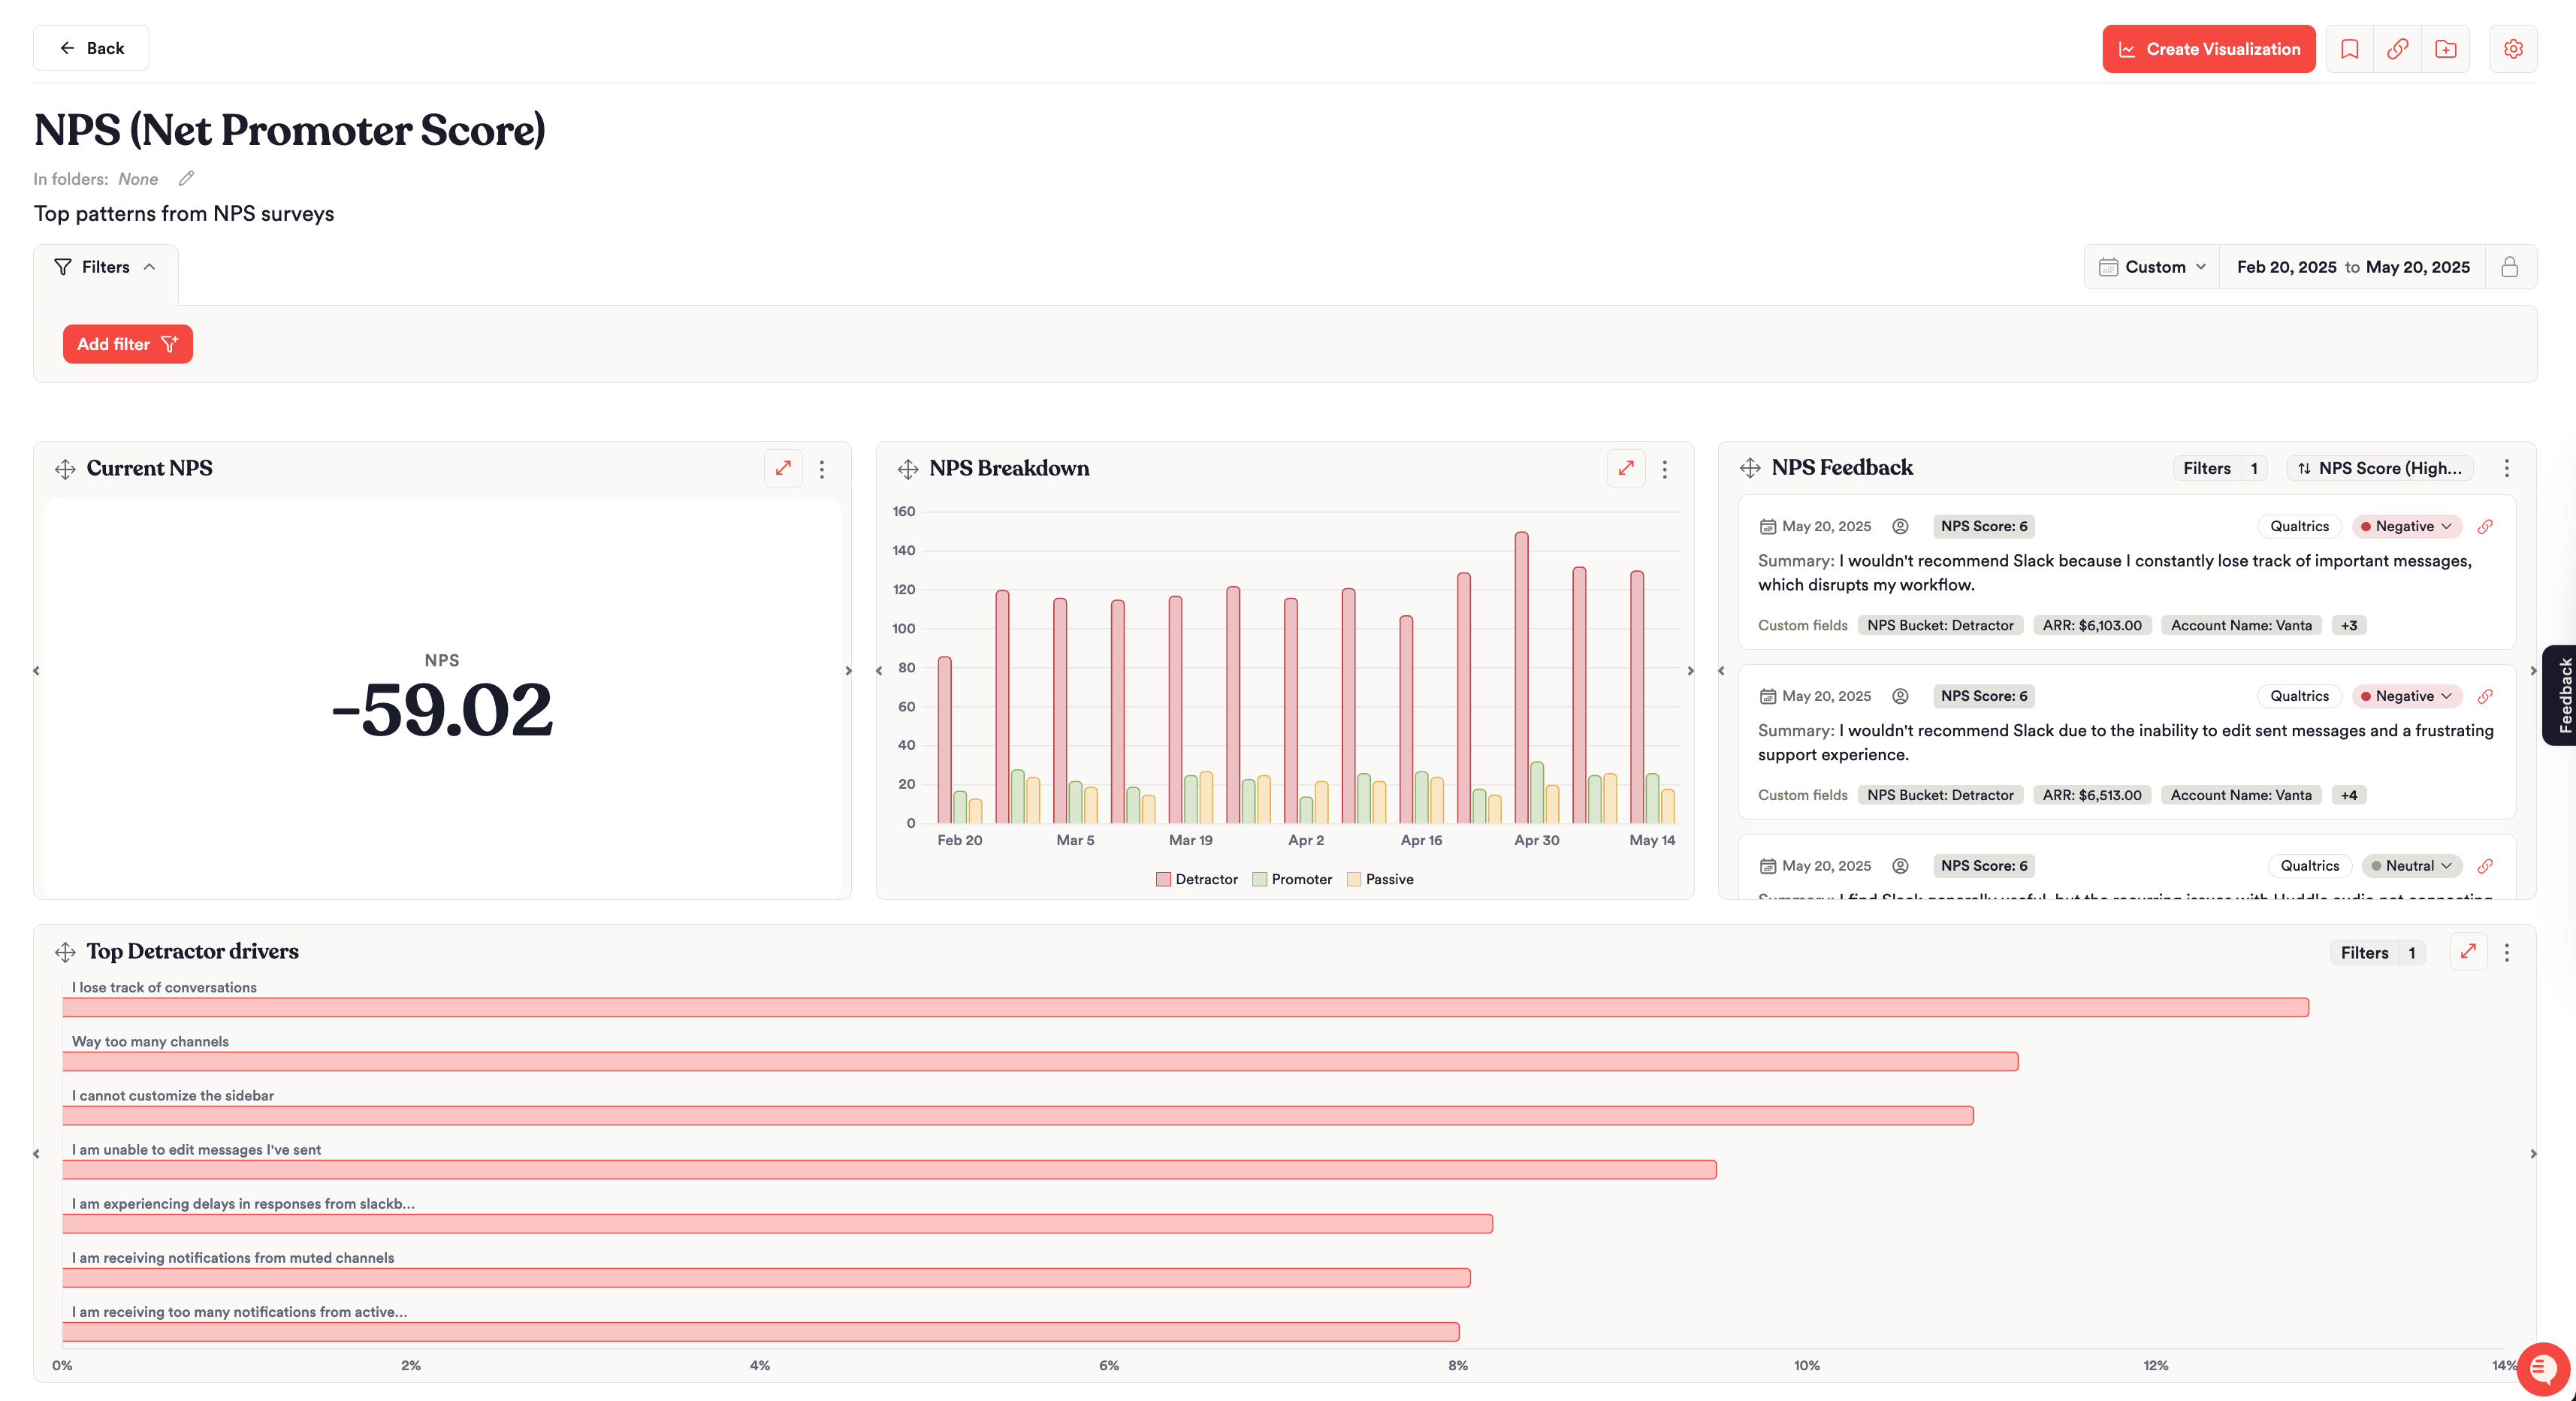Toggle Promoter series in chart legend
Image resolution: width=2576 pixels, height=1401 pixels.
(1292, 879)
